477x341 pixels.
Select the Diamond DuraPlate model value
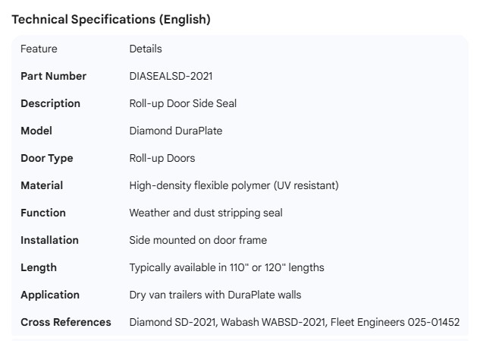point(176,131)
